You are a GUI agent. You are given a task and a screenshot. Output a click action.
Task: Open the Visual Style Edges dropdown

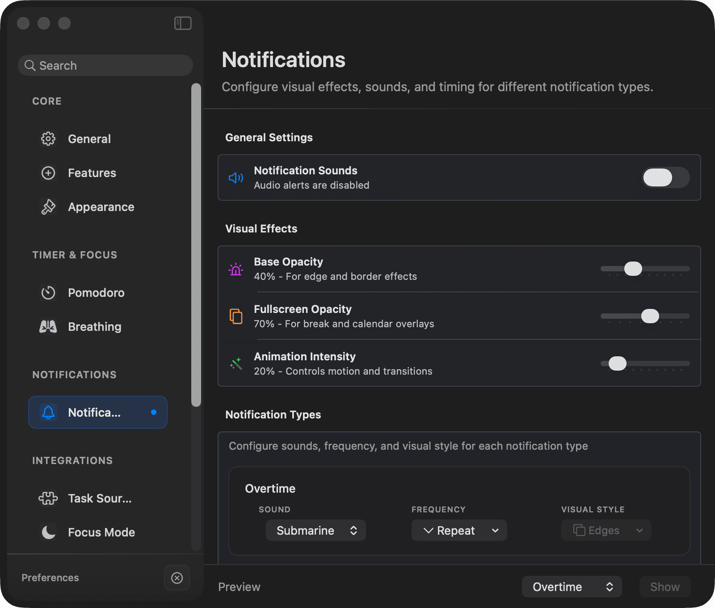pyautogui.click(x=606, y=531)
